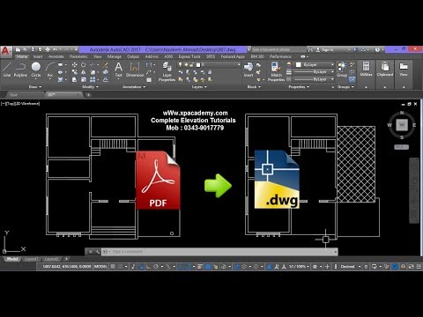Image resolution: width=423 pixels, height=317 pixels.
Task: Switch to the Annotate ribbon tab
Action: 56,56
